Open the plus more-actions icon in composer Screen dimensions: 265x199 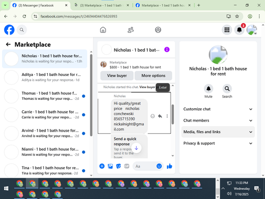(102, 166)
